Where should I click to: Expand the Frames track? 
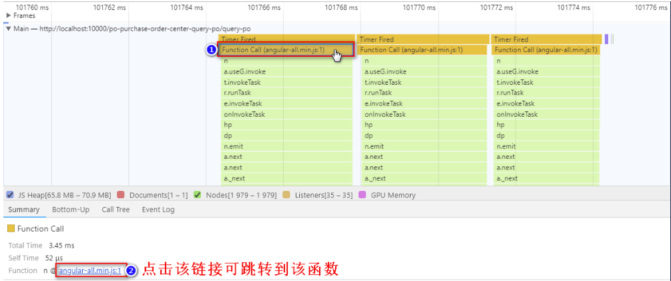pos(9,15)
